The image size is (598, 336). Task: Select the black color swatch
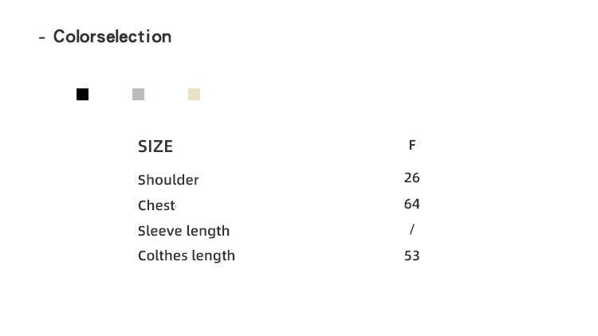(83, 95)
